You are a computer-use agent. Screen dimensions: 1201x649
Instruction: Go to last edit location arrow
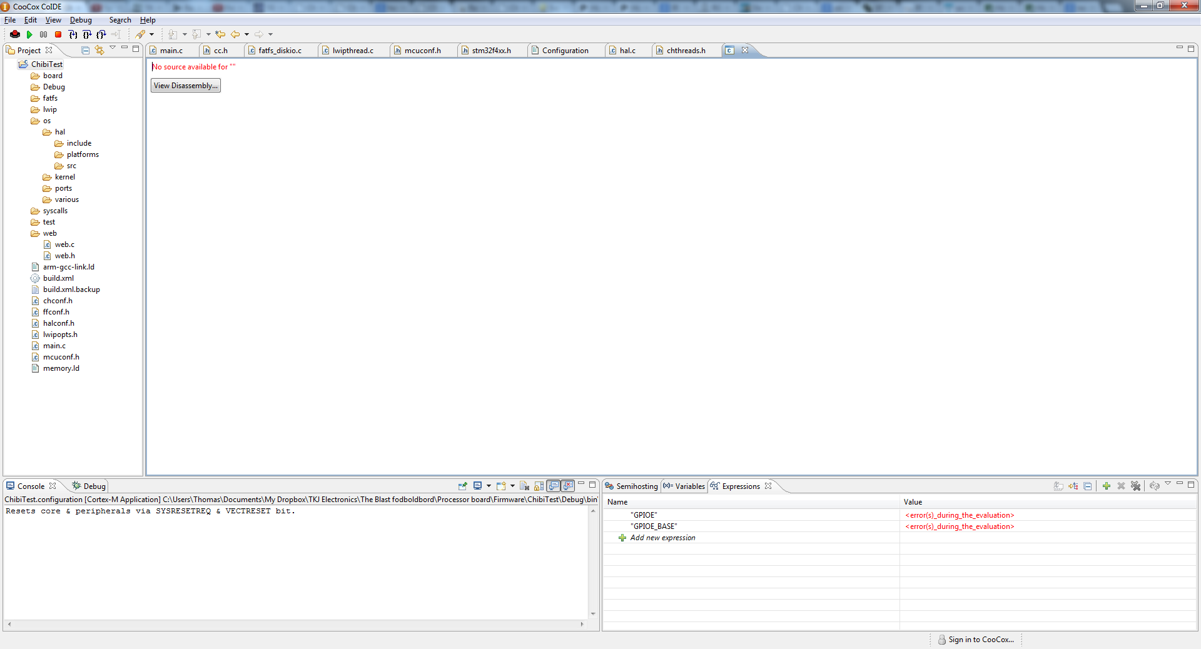pyautogui.click(x=220, y=34)
